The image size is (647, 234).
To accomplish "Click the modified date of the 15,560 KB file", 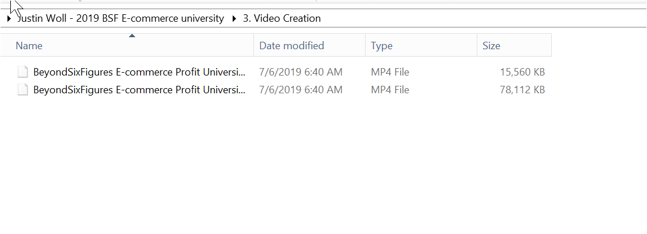I will click(x=301, y=72).
